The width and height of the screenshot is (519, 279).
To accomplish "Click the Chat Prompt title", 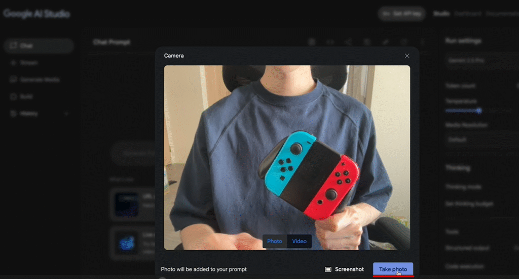I will click(112, 42).
